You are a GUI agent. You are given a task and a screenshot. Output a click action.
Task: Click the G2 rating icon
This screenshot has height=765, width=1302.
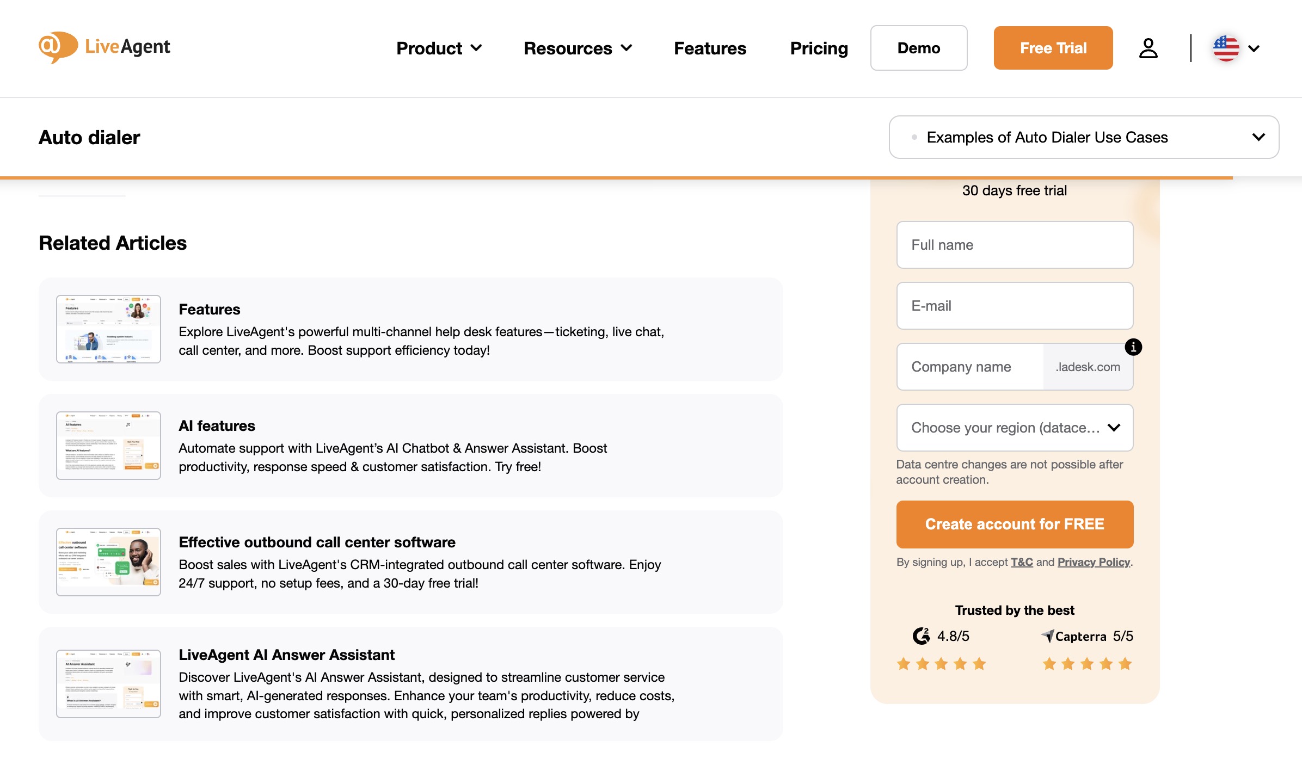(x=922, y=636)
